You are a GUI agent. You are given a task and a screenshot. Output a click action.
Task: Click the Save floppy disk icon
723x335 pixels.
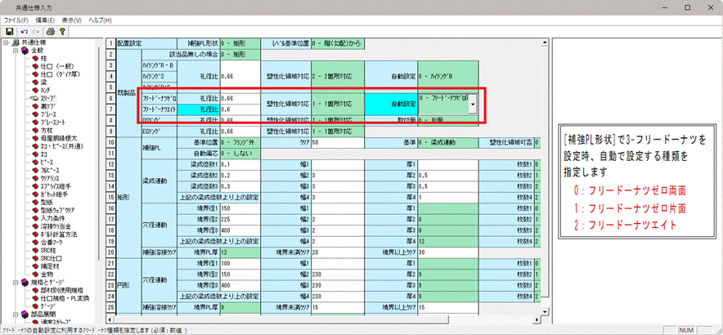tap(9, 31)
